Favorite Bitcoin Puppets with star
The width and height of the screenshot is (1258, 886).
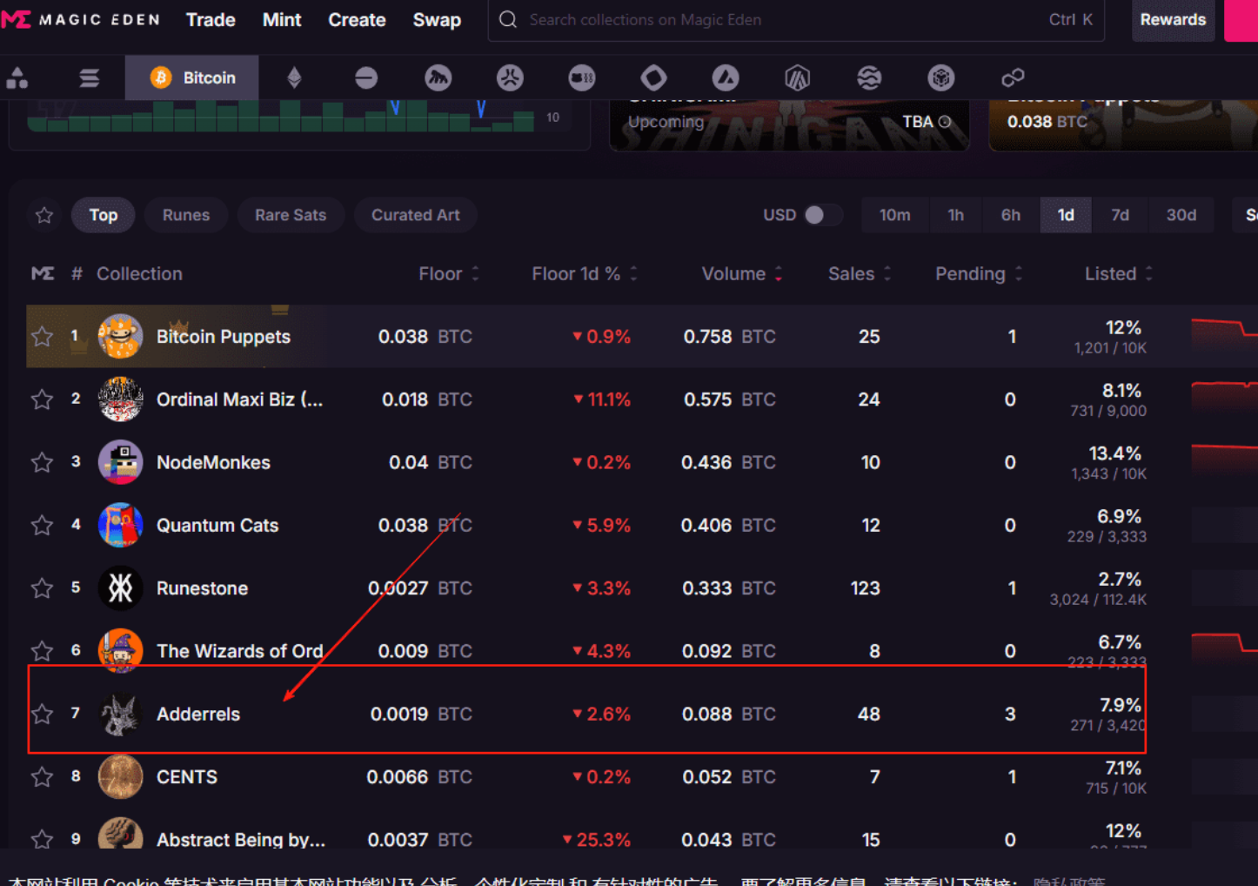(42, 336)
